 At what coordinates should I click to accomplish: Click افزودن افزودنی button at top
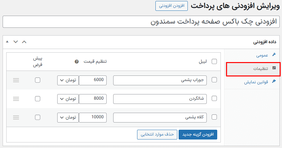tap(171, 6)
